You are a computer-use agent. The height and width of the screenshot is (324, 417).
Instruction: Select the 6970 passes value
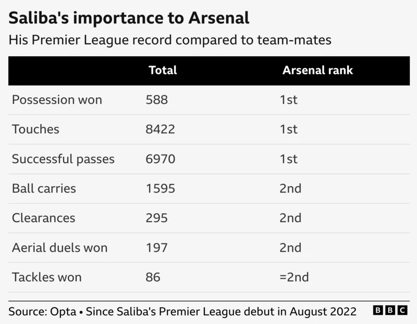point(160,159)
